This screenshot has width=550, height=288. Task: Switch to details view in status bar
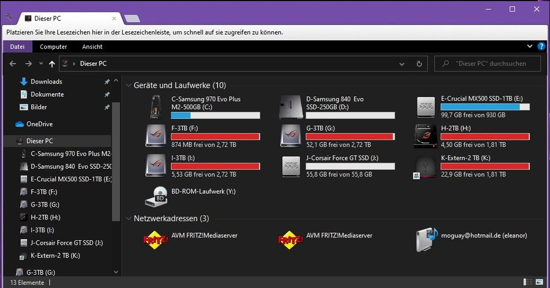click(528, 282)
